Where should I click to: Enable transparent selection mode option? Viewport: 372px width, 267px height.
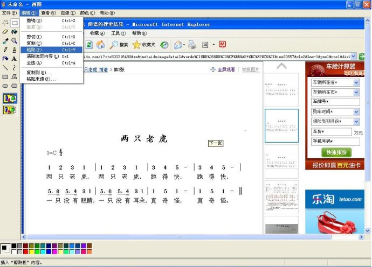(10, 109)
